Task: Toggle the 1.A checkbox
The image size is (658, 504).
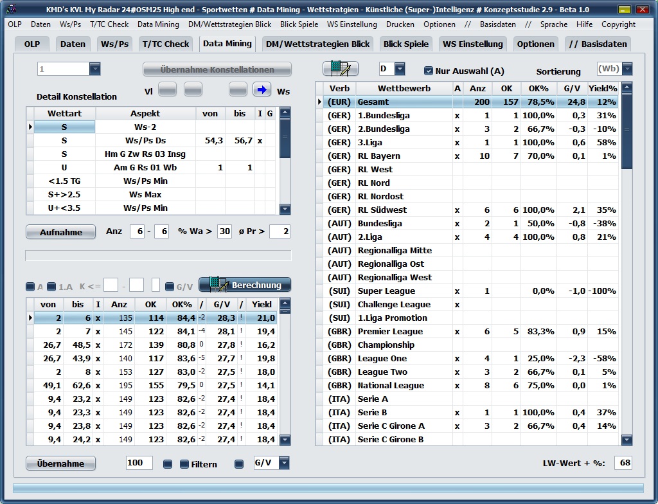Action: [x=51, y=287]
